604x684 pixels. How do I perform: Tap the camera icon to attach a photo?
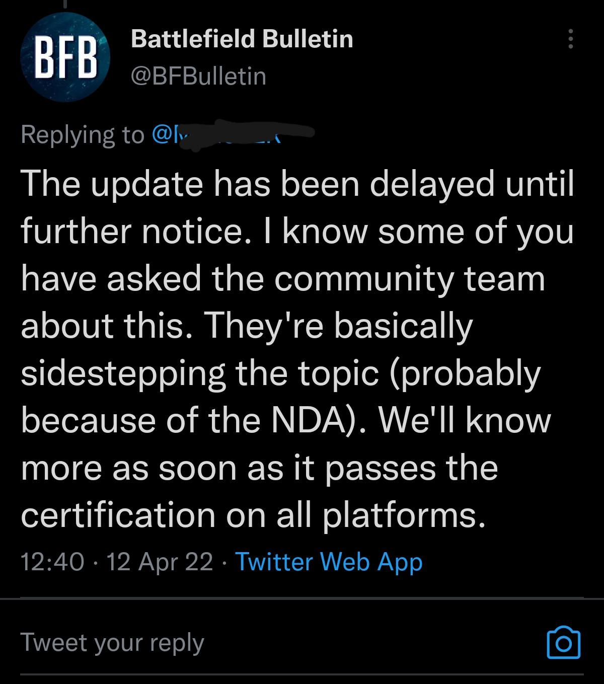point(563,642)
